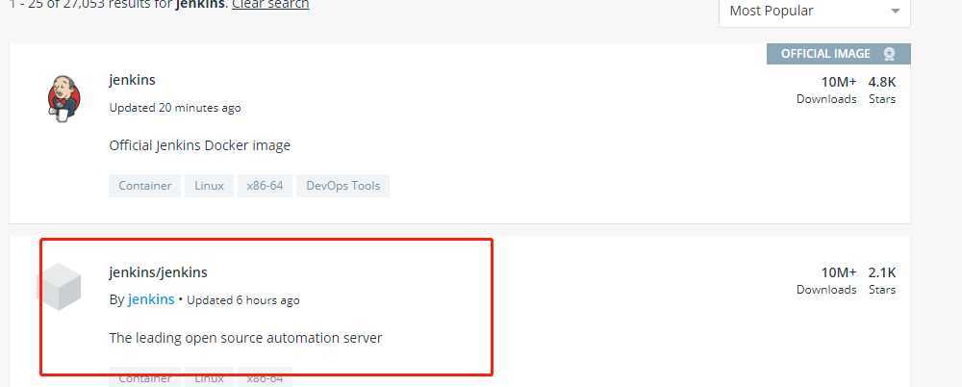Click the official jenkins image title
The width and height of the screenshot is (962, 387).
[x=132, y=80]
